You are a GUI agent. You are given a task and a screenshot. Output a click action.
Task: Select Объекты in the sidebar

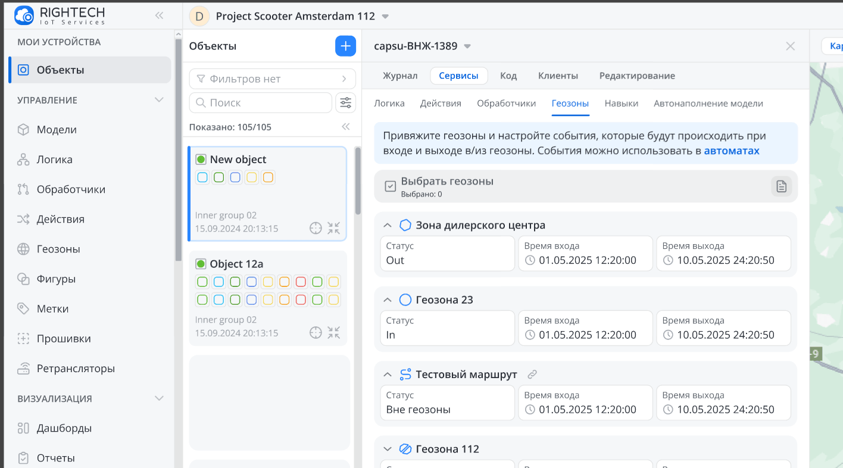click(x=90, y=70)
